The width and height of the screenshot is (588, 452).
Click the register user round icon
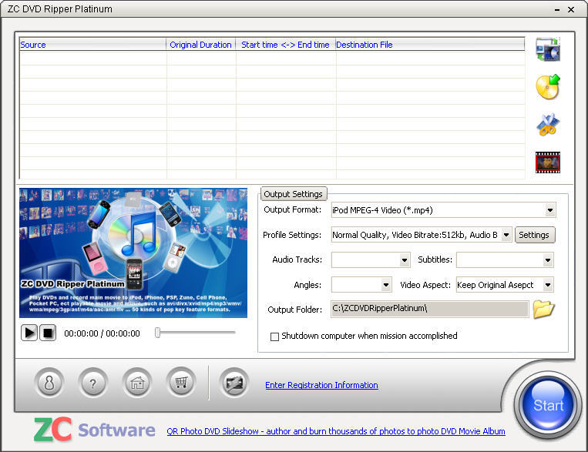[x=49, y=383]
